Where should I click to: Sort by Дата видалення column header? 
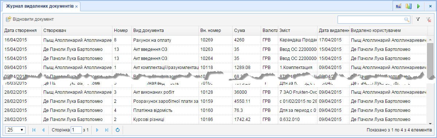point(334,31)
